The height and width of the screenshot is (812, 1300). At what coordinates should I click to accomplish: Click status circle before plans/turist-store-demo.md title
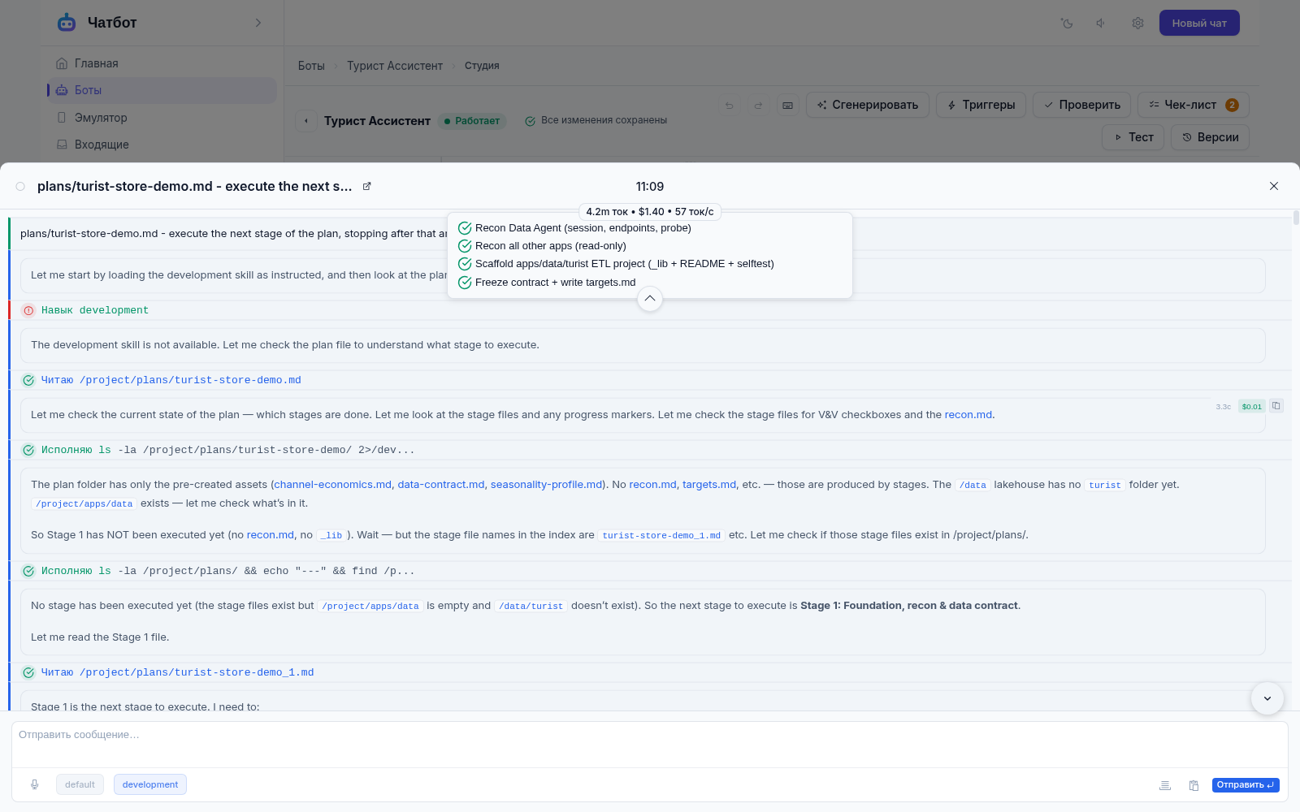20,187
